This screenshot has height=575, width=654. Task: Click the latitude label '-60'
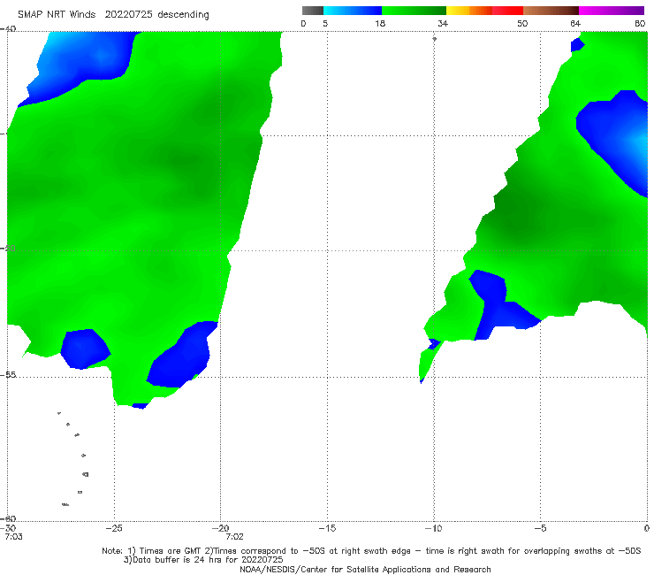pyautogui.click(x=9, y=518)
